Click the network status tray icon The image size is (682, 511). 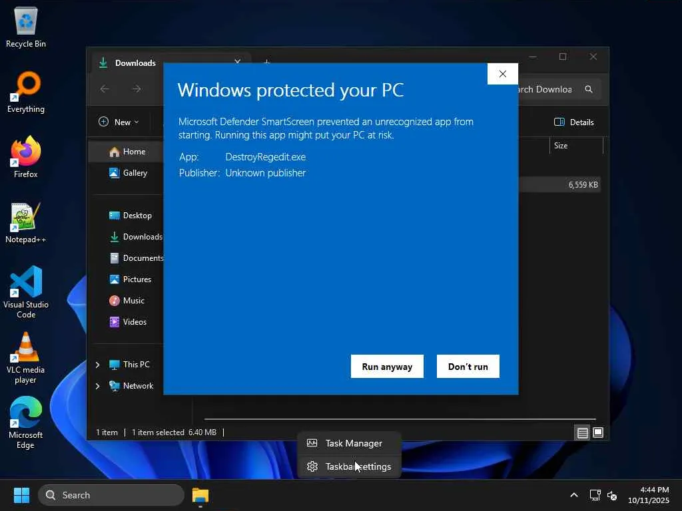595,495
